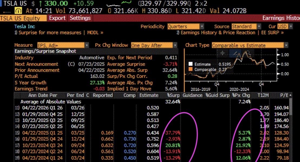Click the Guidance column header
Viewport: 300px width, 162px height.
point(192,95)
